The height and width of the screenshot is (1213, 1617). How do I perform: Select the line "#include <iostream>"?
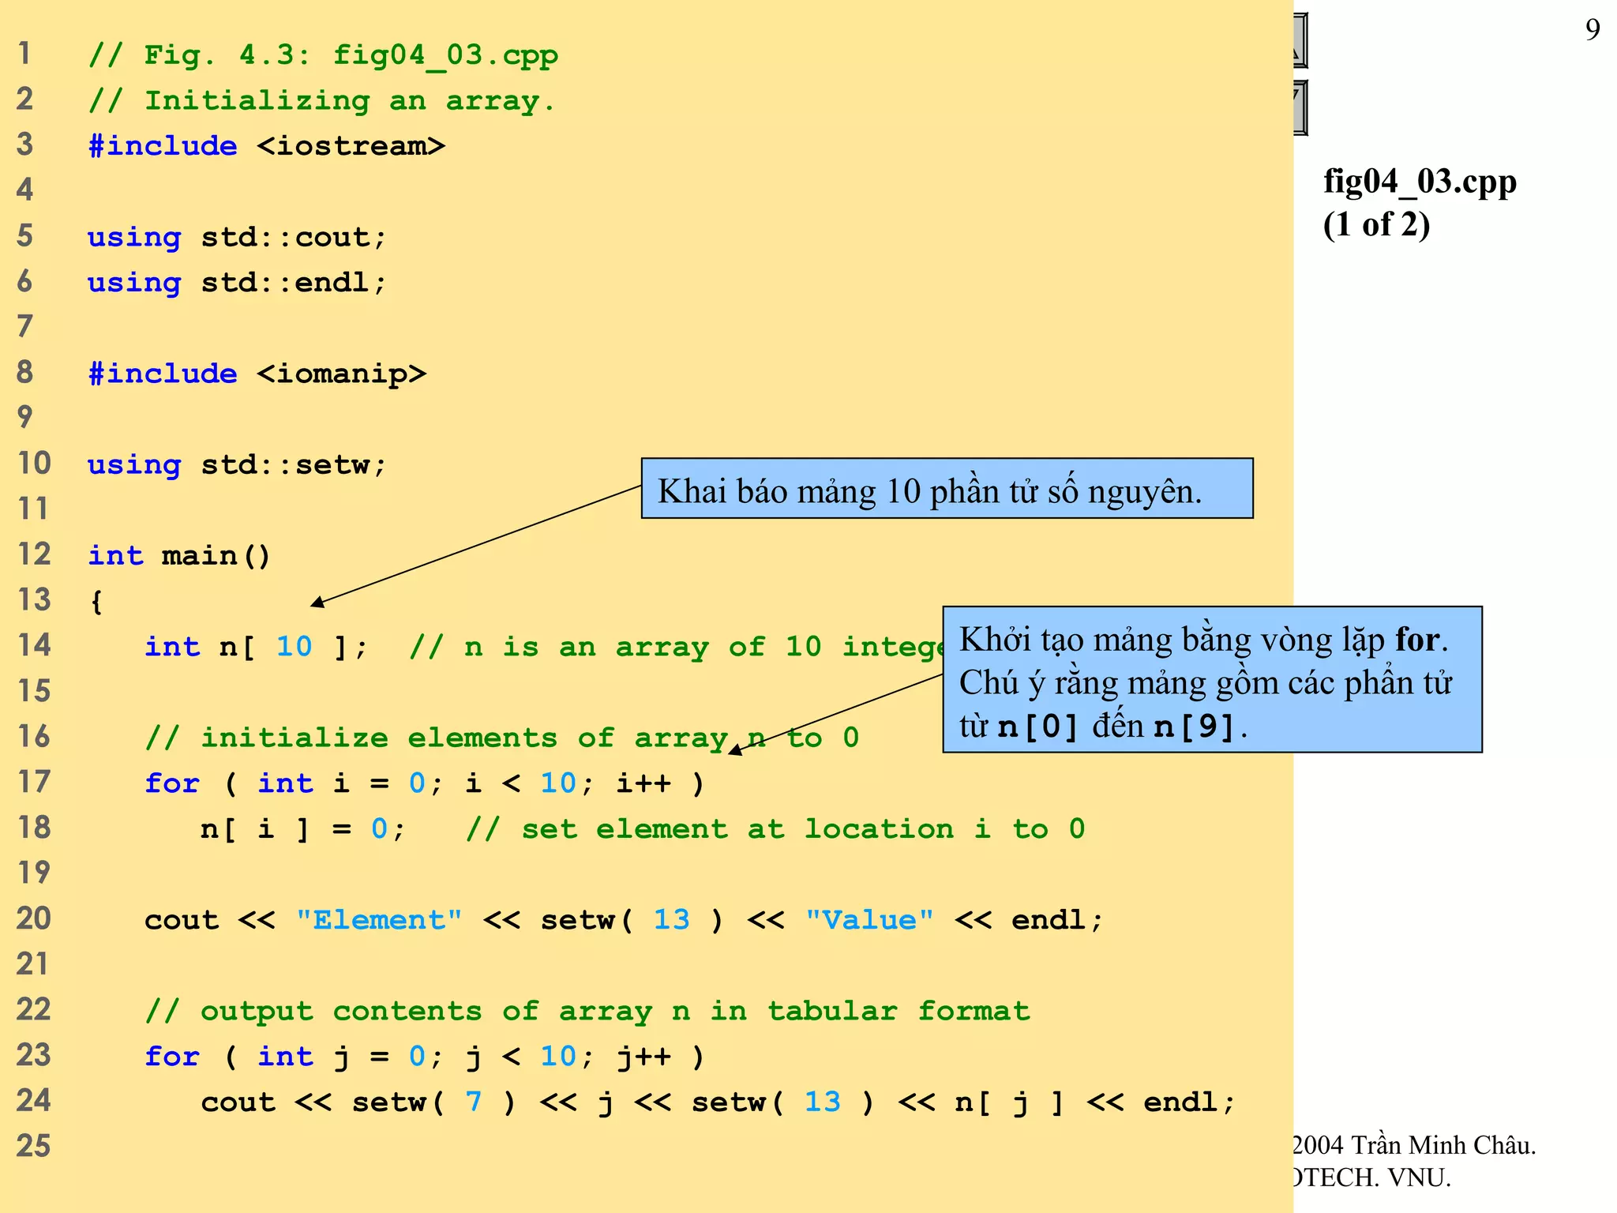267,146
